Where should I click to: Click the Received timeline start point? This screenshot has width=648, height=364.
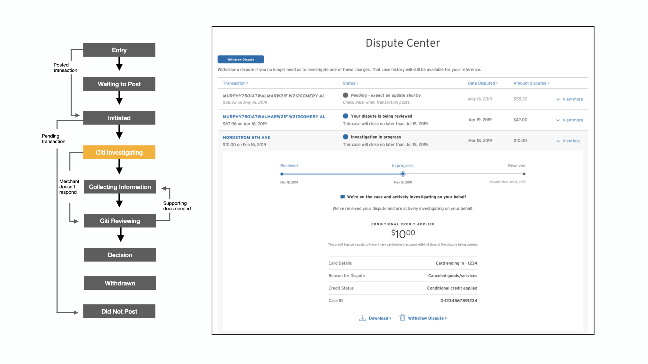[x=282, y=174]
